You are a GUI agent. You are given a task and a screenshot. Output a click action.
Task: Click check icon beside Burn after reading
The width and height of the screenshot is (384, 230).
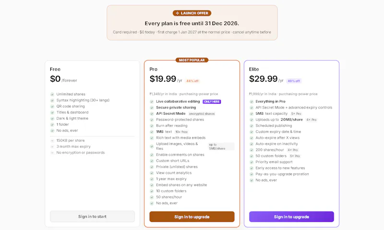click(x=152, y=126)
